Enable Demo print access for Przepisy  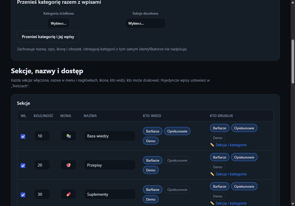pyautogui.click(x=218, y=167)
